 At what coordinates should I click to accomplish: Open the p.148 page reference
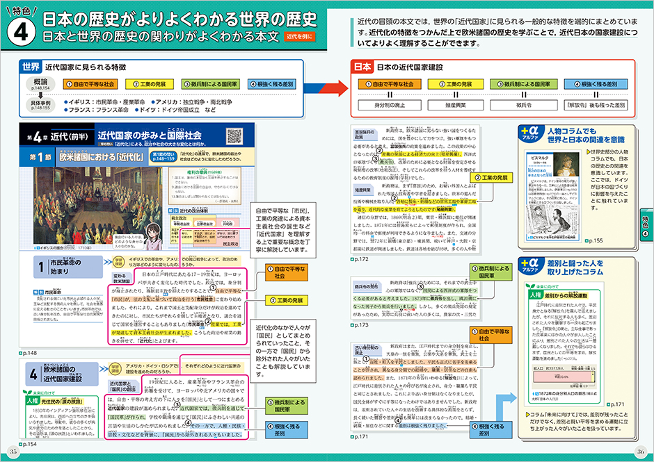coord(29,353)
